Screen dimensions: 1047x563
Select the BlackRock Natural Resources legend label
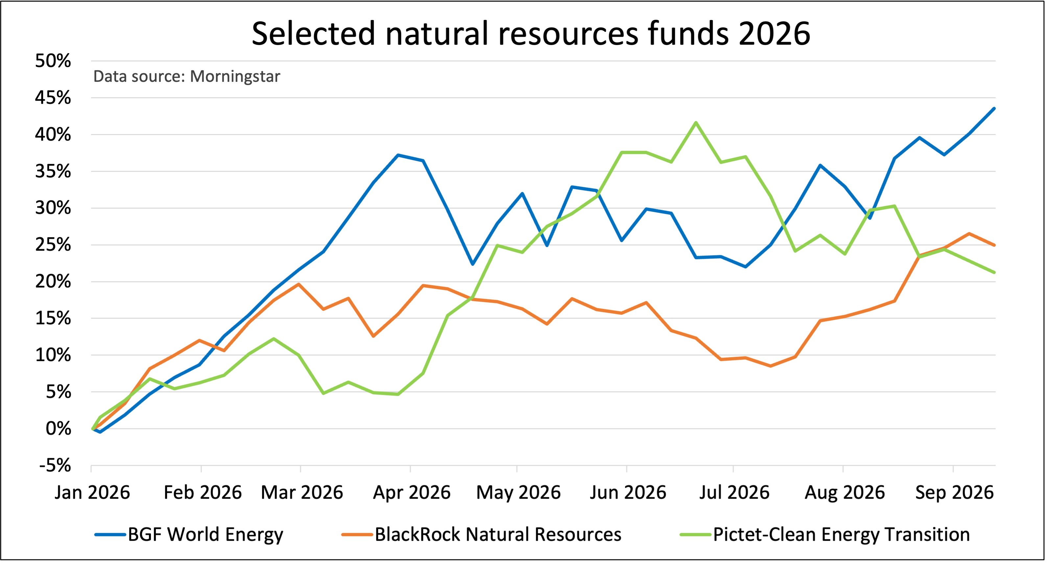498,534
